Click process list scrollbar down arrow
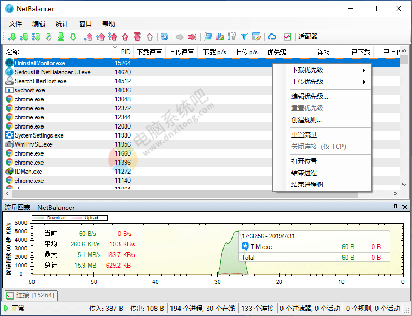 405,185
